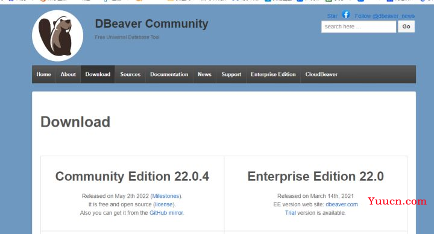The width and height of the screenshot is (434, 234).
Task: Click the Star link
Action: click(332, 16)
